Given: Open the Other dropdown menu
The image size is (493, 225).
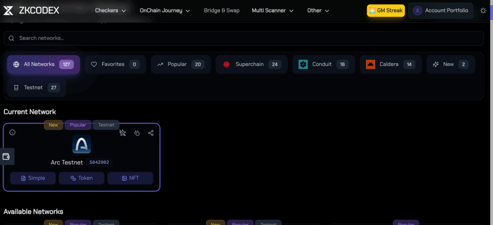Looking at the screenshot, I should click(318, 11).
